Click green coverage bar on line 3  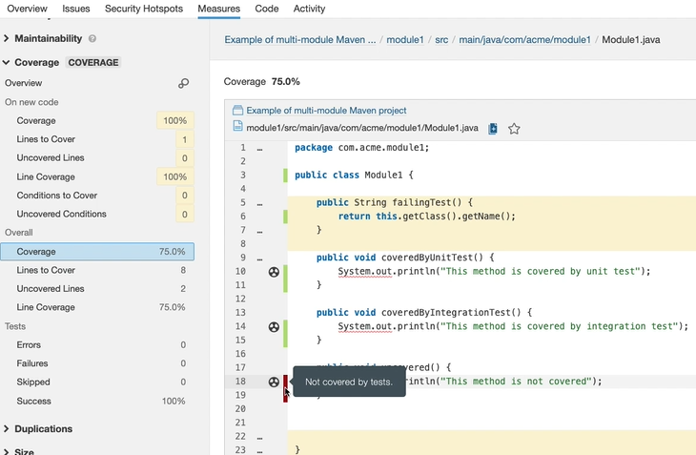[285, 175]
